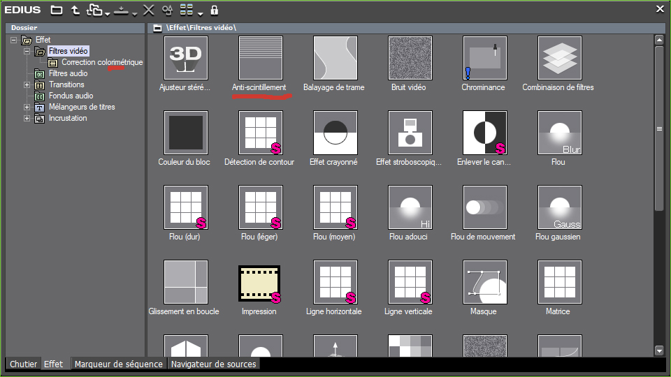This screenshot has height=377, width=671.
Task: Open the Marqueur de séquence tab
Action: (118, 364)
